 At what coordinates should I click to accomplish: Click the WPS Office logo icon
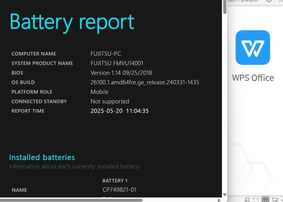point(253,47)
